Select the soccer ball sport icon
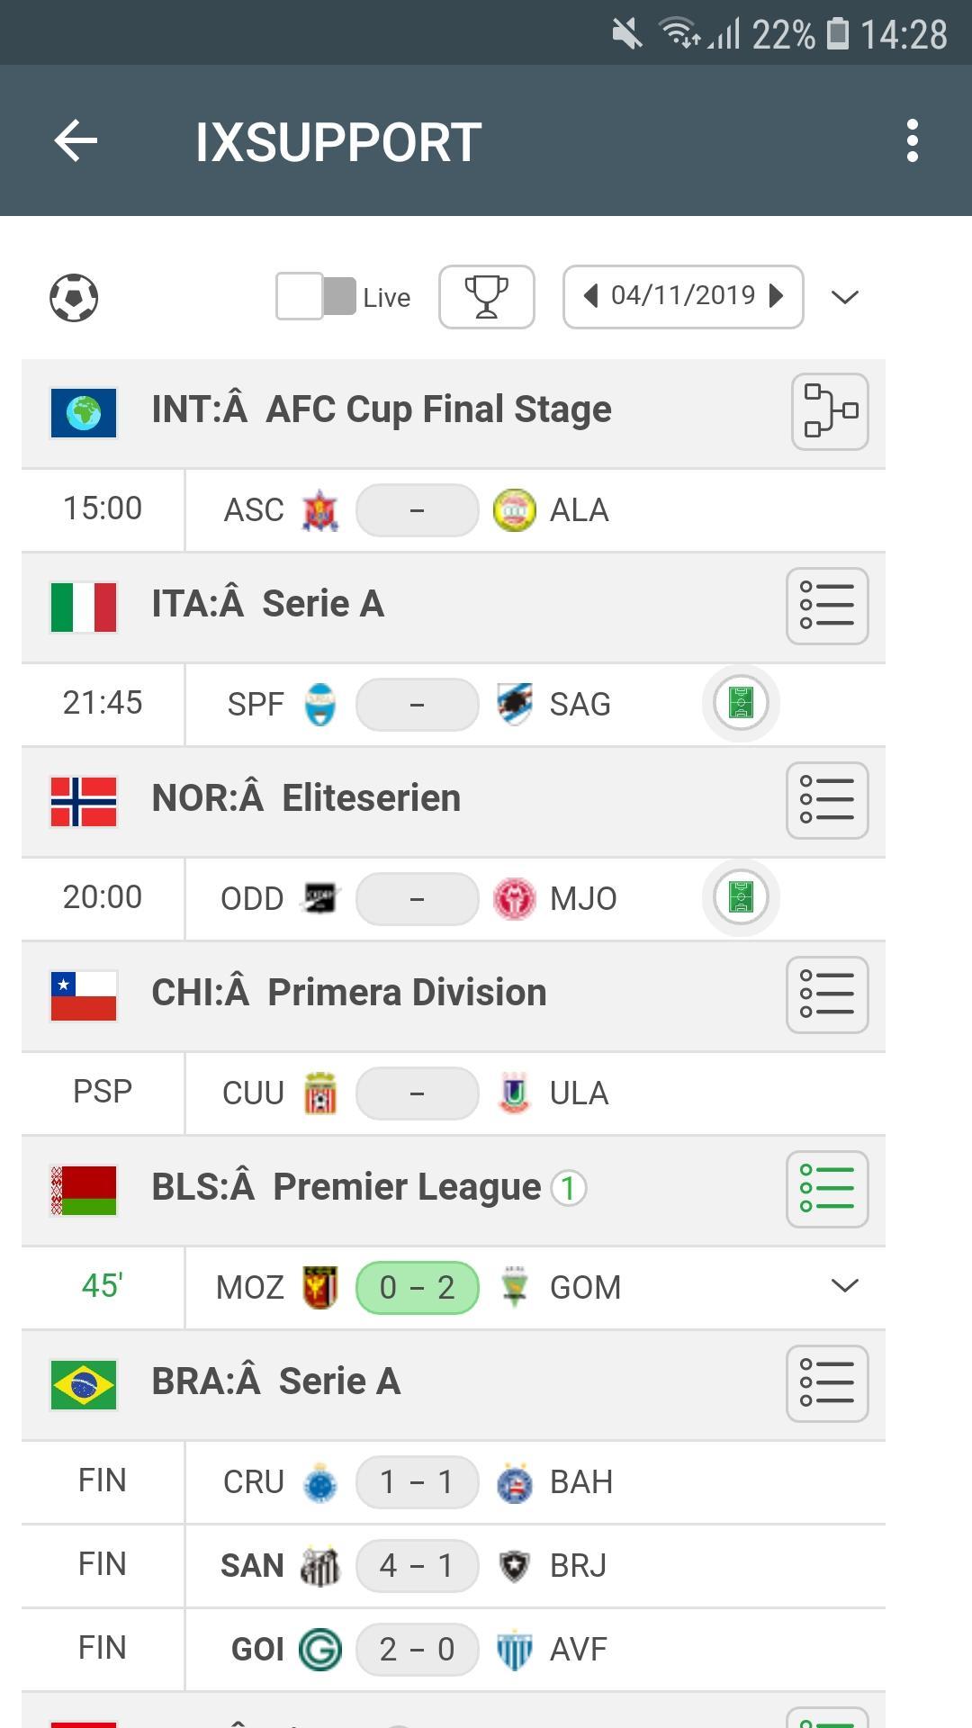Screen dimensions: 972x1728 74,298
